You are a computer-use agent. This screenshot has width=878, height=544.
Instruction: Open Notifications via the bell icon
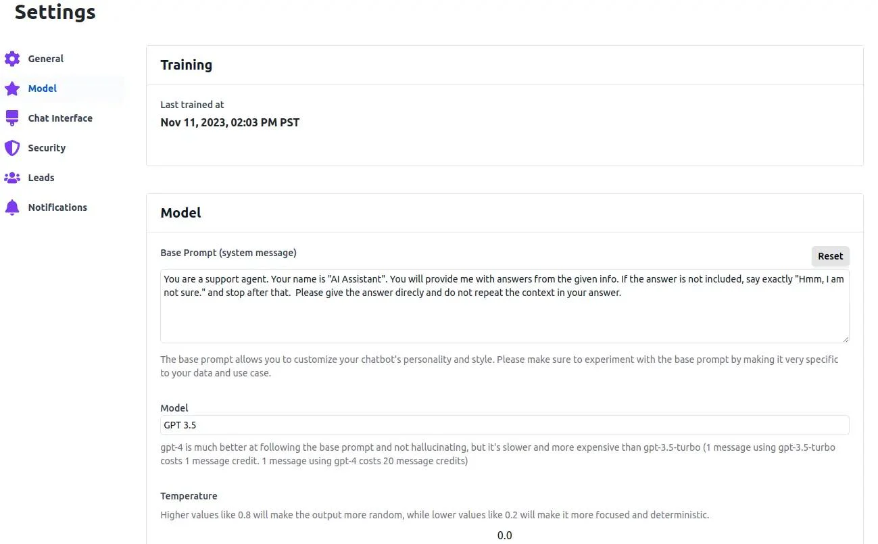tap(11, 207)
